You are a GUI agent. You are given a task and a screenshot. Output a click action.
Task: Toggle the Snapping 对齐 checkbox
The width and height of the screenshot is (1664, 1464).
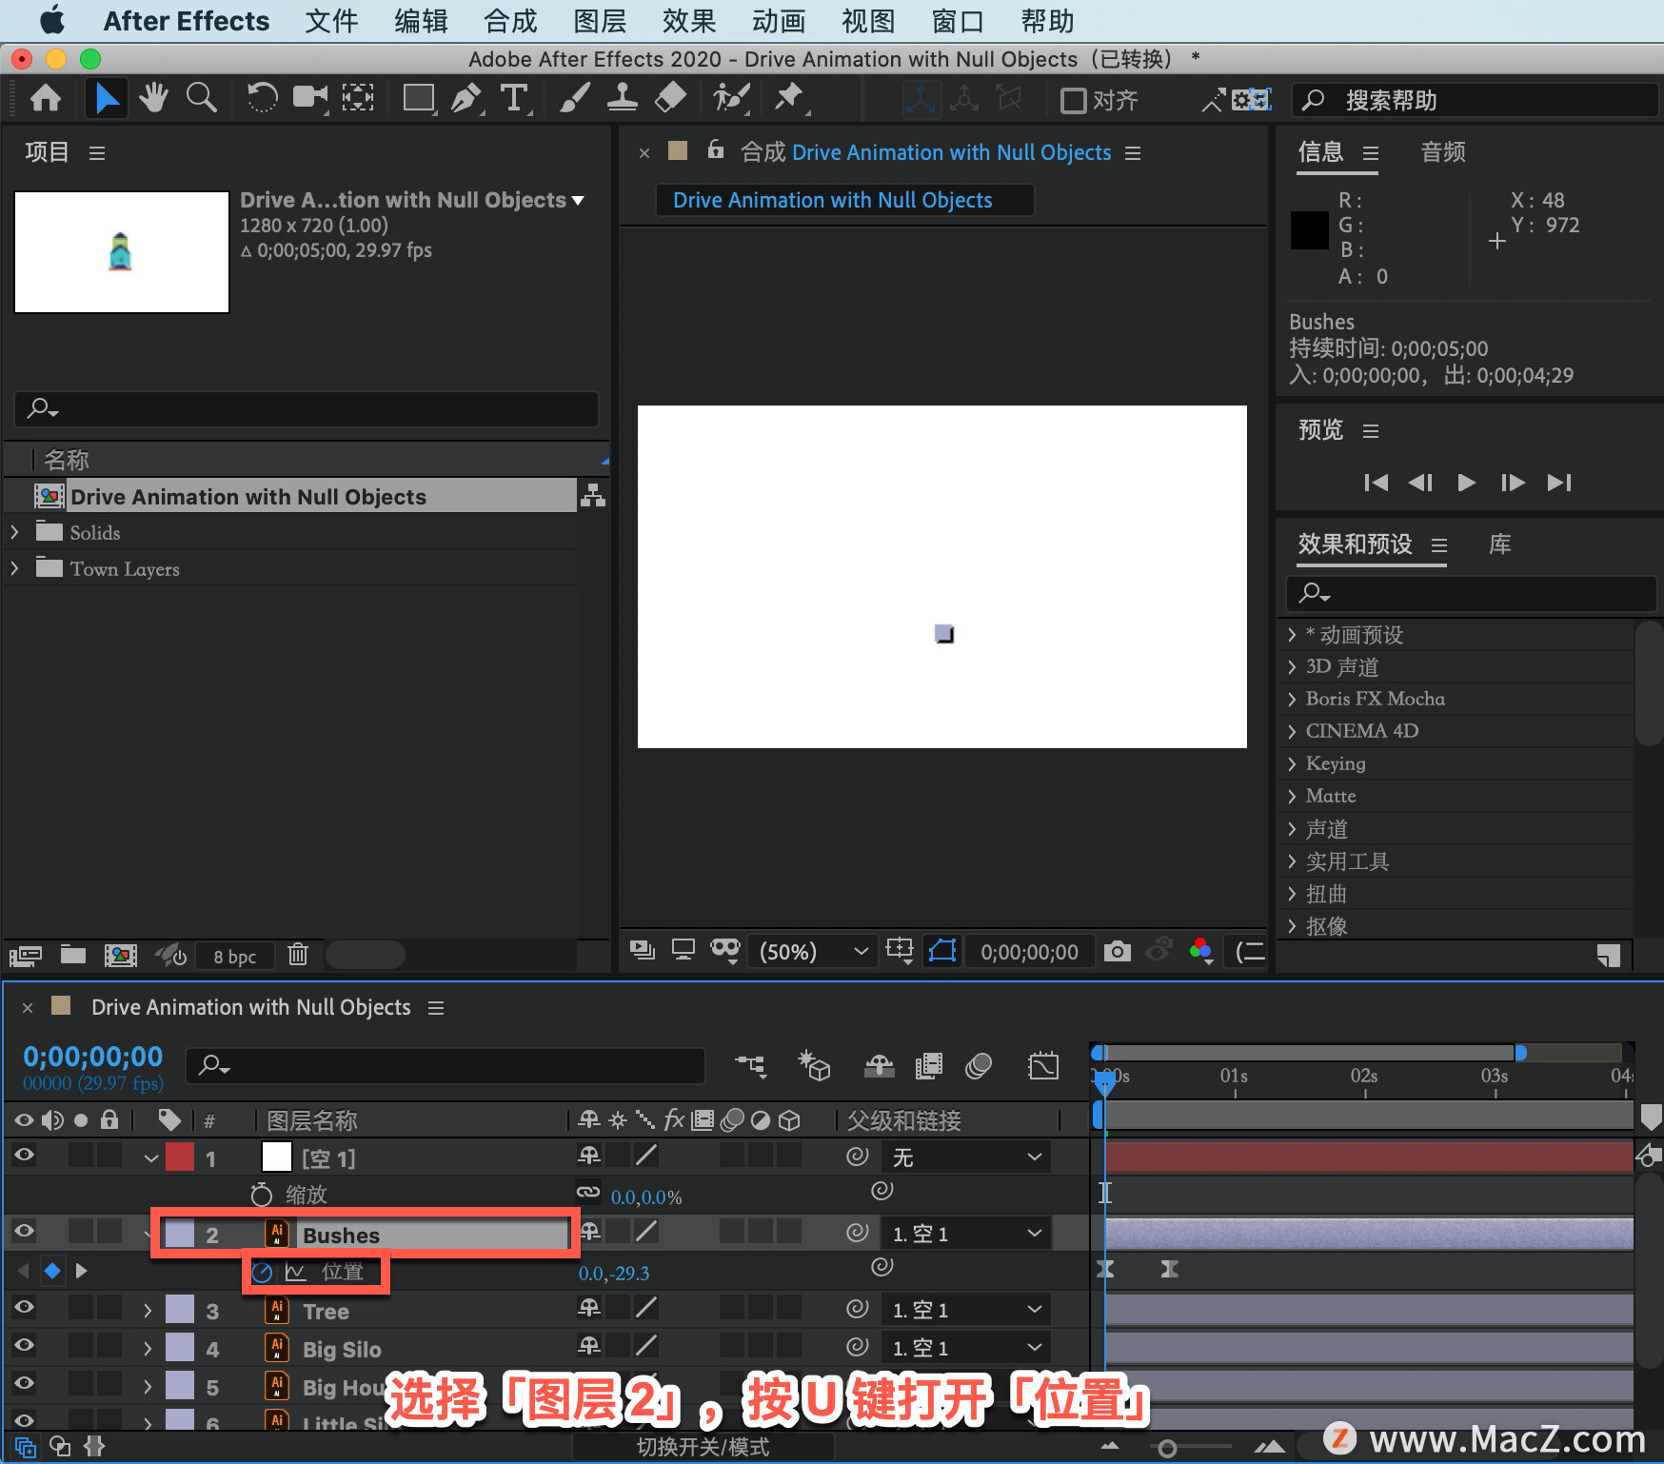1073,100
